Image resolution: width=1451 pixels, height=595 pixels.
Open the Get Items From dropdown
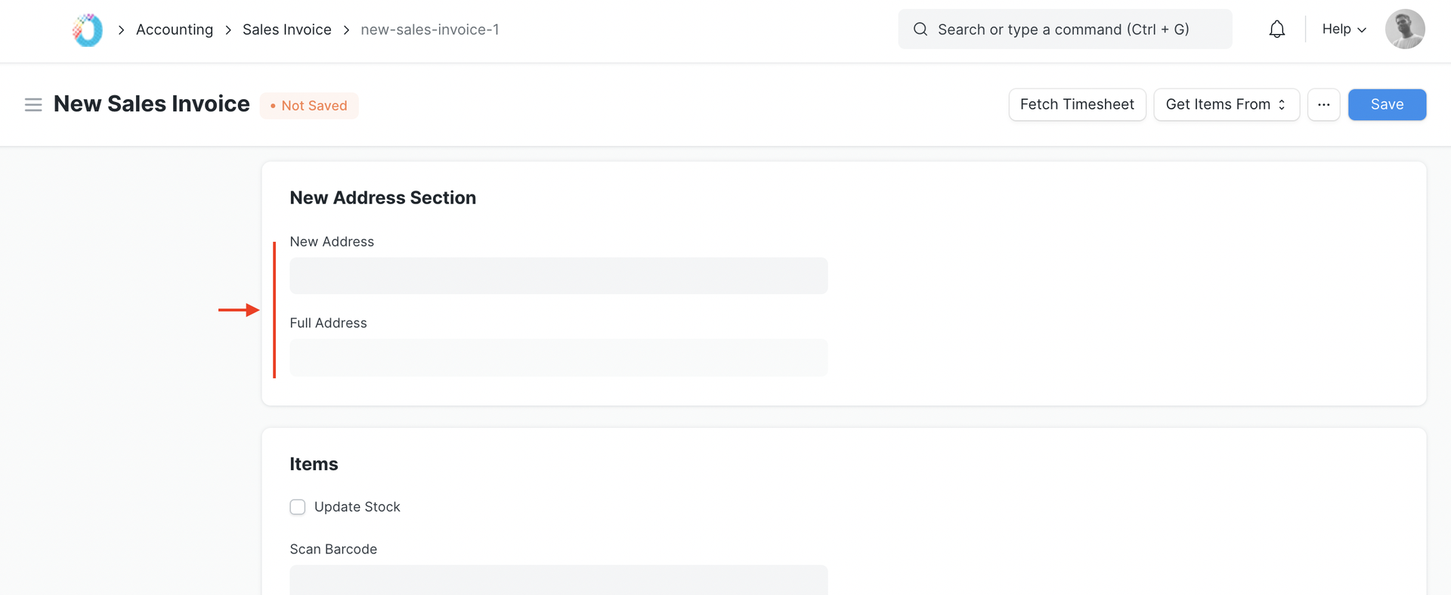point(1226,104)
